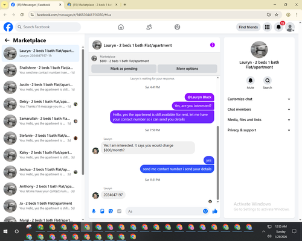Screen dimensions: 302x241
Task: Click the @Lauryn Black mention
Action: [199, 97]
